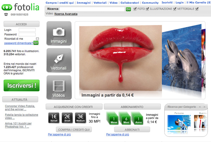Screen dimensions: 211x142
Task: Focus the Ricerca search field
Action: click(x=92, y=9)
